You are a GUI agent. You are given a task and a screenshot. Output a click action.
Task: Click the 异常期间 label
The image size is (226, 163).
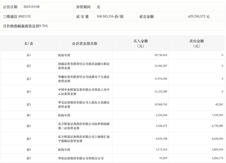[x=83, y=7]
